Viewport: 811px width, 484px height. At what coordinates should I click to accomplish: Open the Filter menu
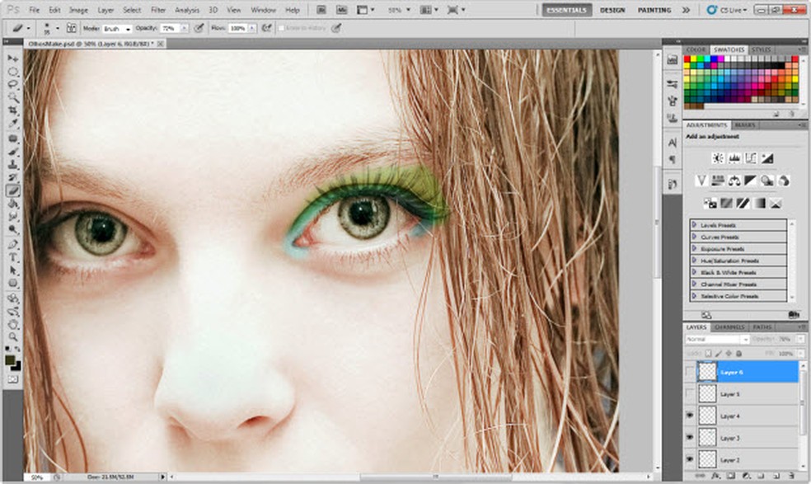point(158,10)
